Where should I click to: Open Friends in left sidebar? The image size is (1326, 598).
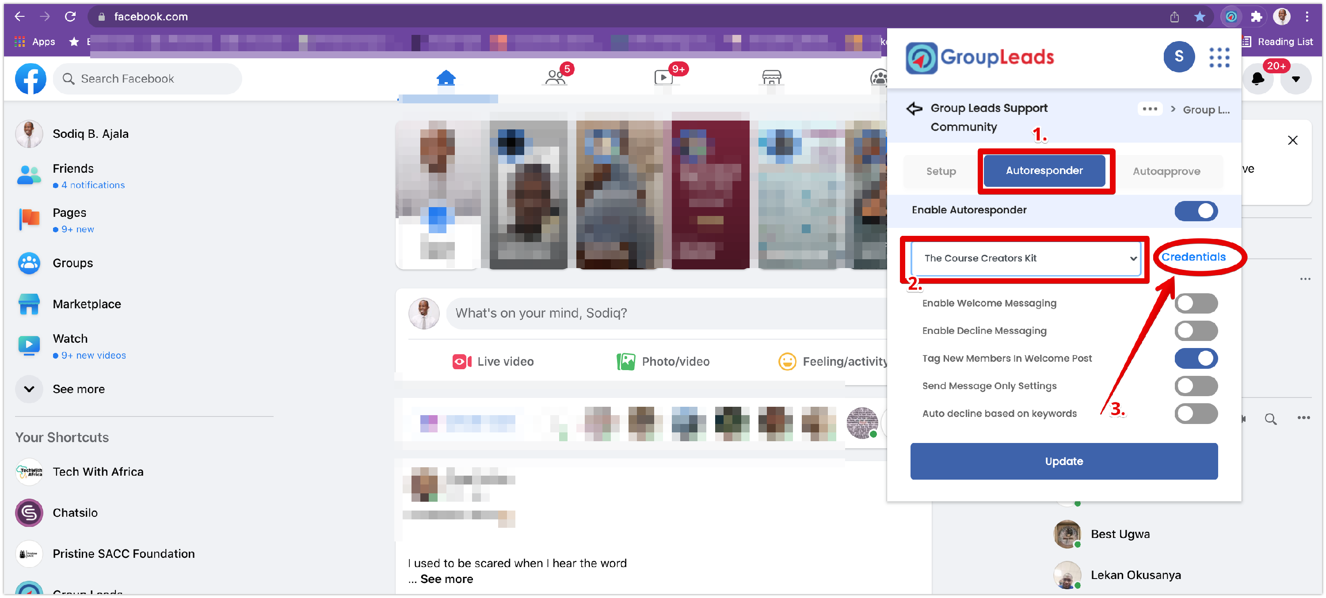(x=72, y=176)
